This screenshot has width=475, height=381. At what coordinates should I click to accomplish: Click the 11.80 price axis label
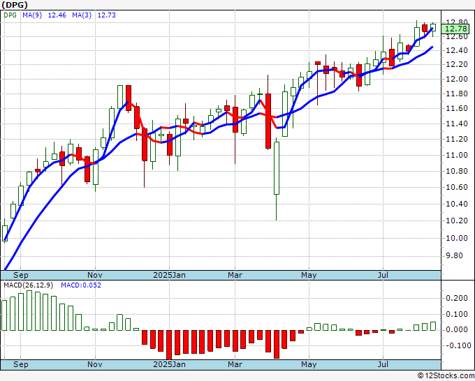(x=457, y=94)
